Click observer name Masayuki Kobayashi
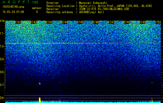Screen dimensions: 163x103 pos(93,3)
